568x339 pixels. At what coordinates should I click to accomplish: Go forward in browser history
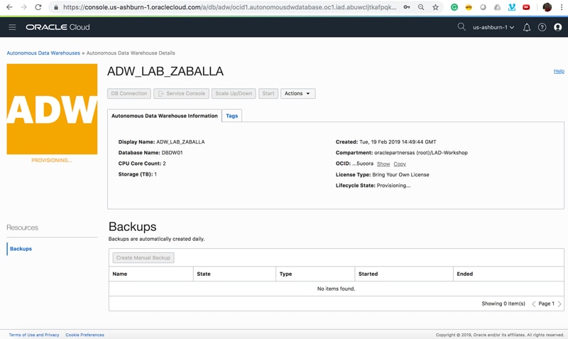coord(23,7)
